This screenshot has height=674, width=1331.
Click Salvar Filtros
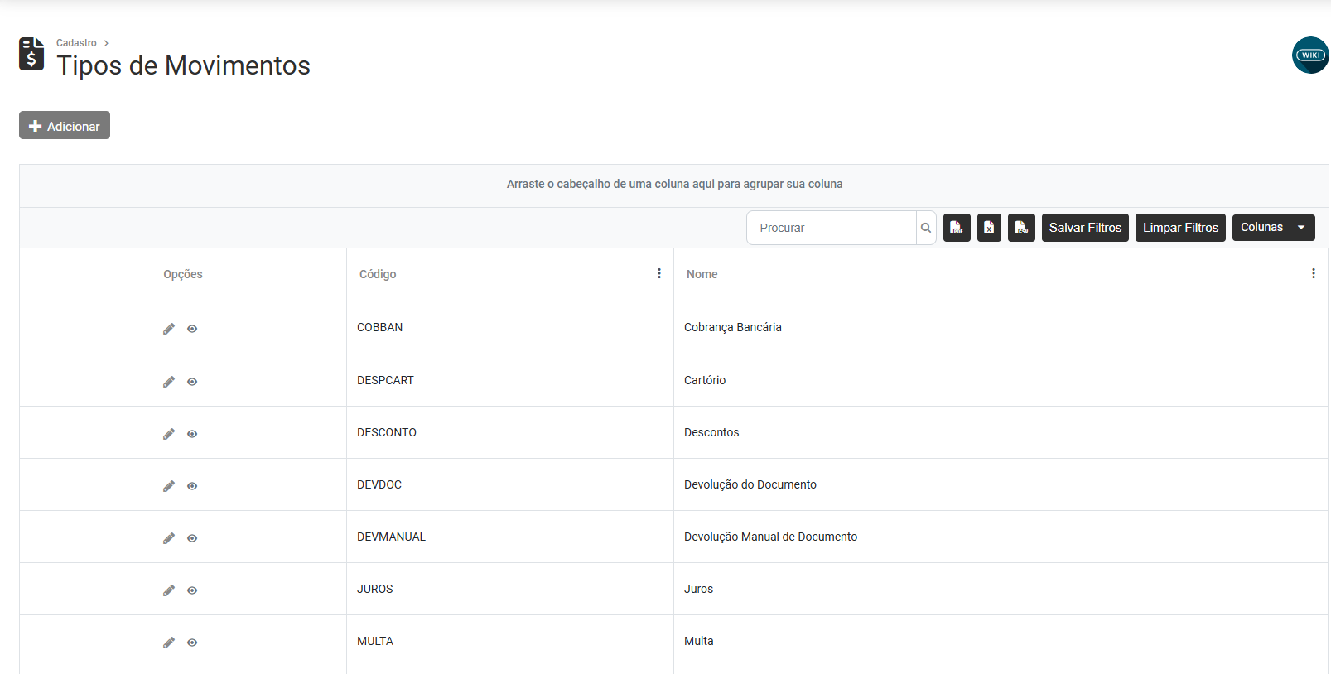[x=1085, y=228]
